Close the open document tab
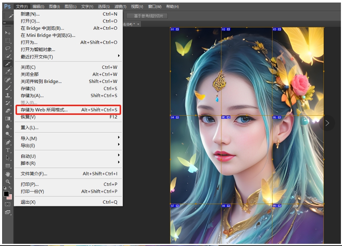 (x=138, y=24)
